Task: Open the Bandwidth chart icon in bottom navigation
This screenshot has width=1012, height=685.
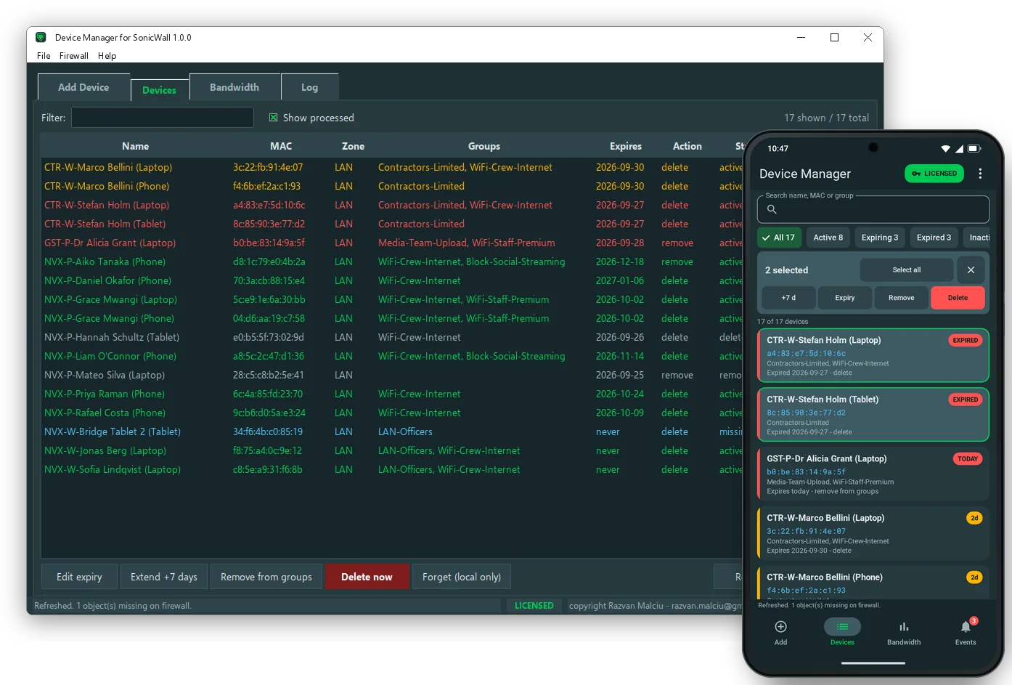Action: click(904, 627)
